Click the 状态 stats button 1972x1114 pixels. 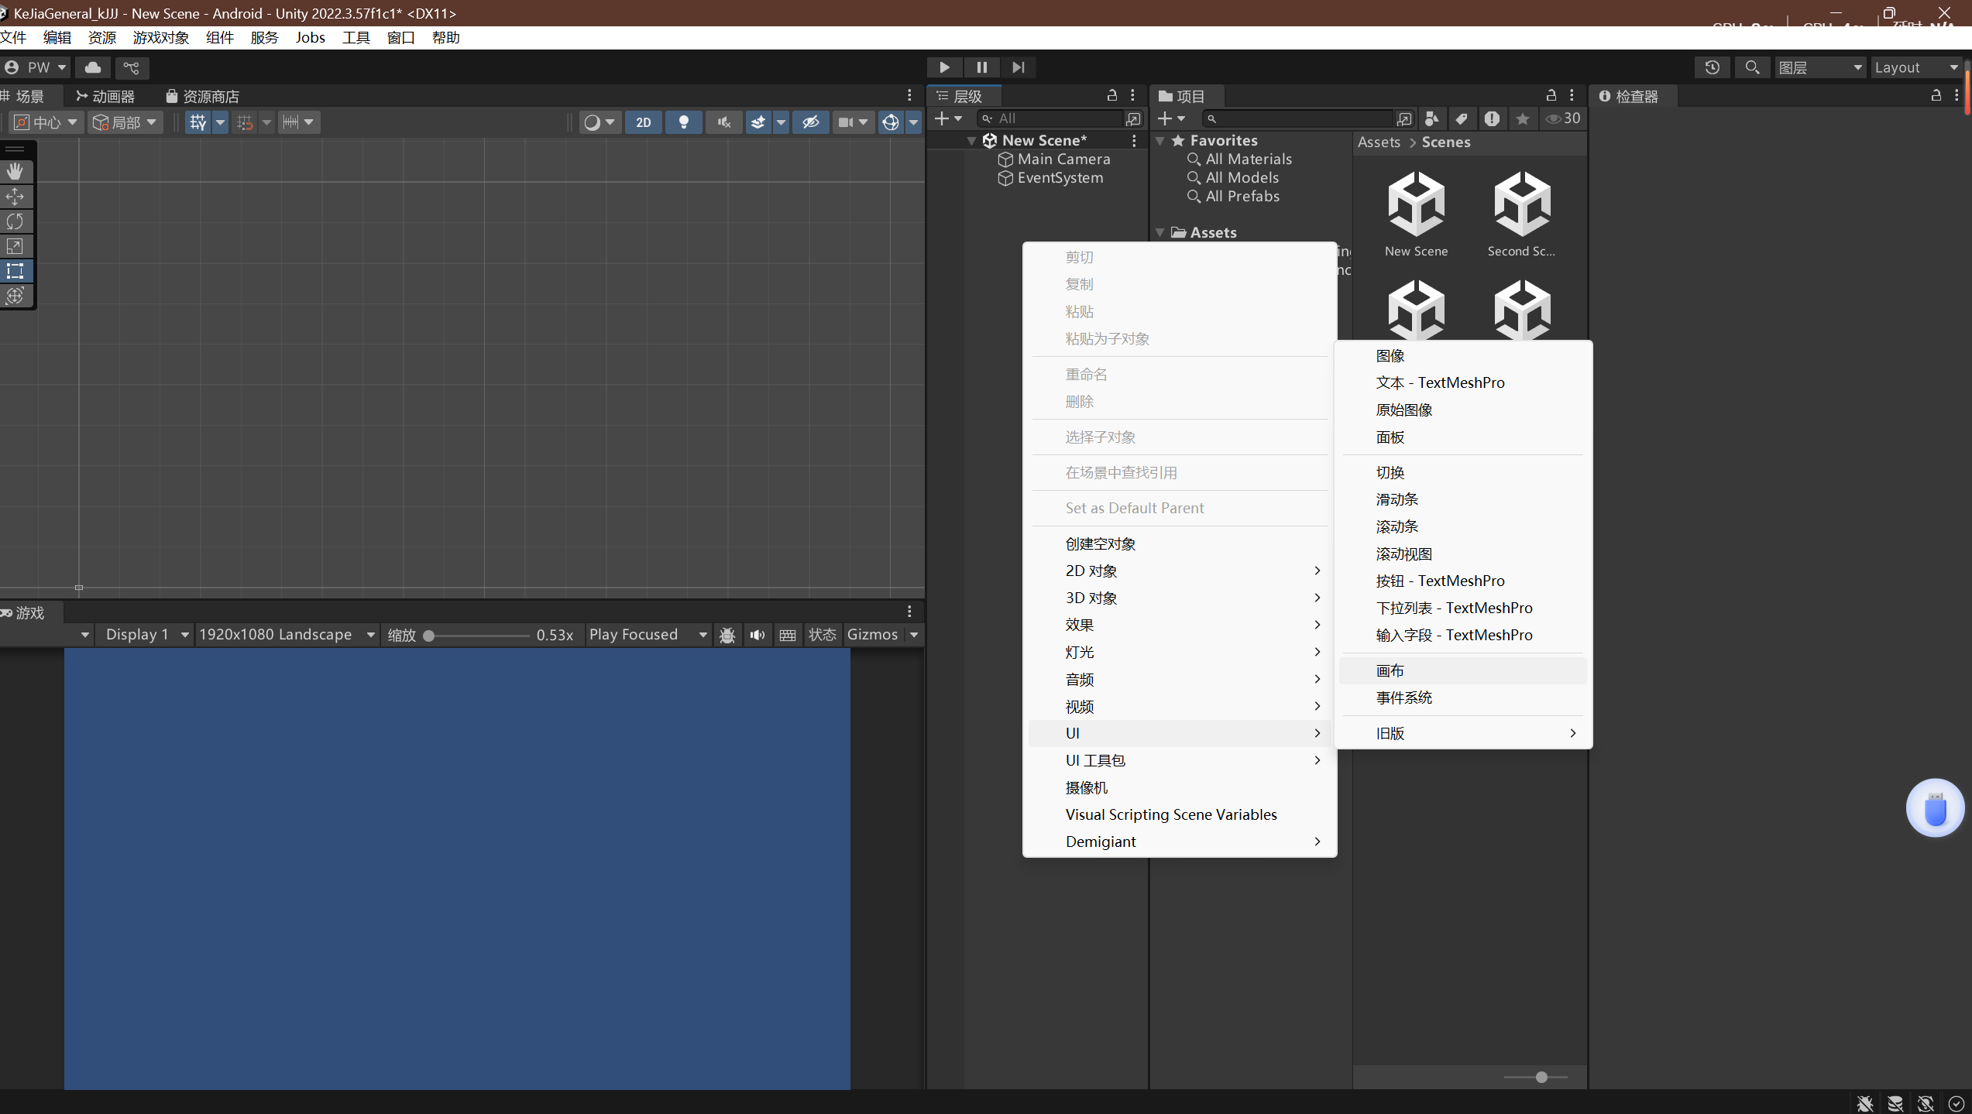click(822, 634)
